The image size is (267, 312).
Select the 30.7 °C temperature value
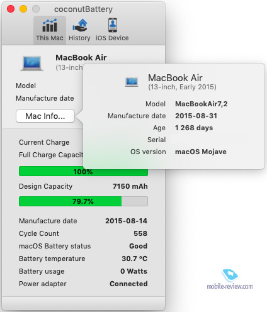coord(134,259)
